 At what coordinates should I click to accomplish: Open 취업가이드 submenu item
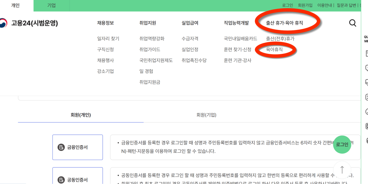[x=150, y=49]
